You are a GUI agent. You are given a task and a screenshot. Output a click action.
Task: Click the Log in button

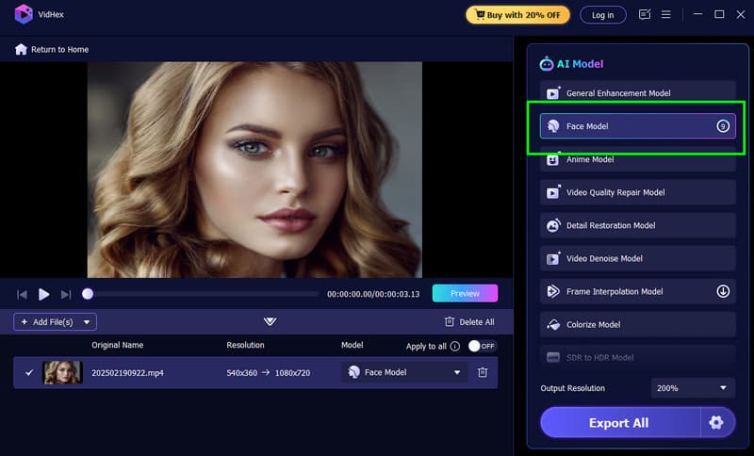[x=602, y=15]
